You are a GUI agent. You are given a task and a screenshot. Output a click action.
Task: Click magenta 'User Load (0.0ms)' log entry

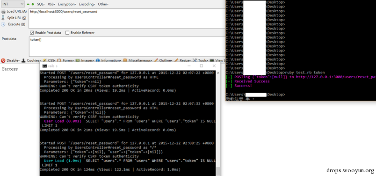pos(63,121)
